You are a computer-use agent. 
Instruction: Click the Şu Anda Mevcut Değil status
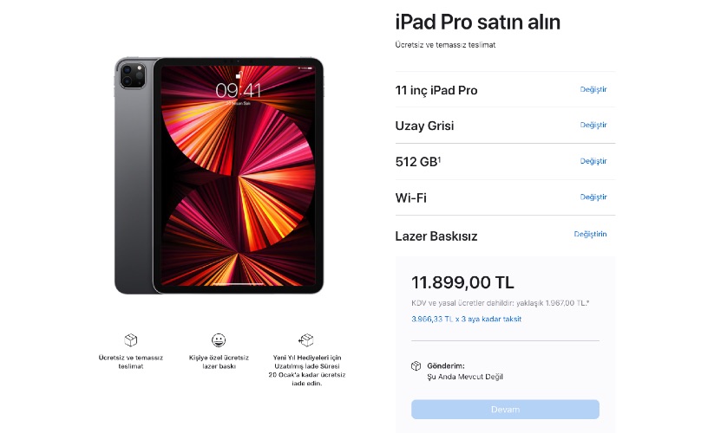point(465,377)
